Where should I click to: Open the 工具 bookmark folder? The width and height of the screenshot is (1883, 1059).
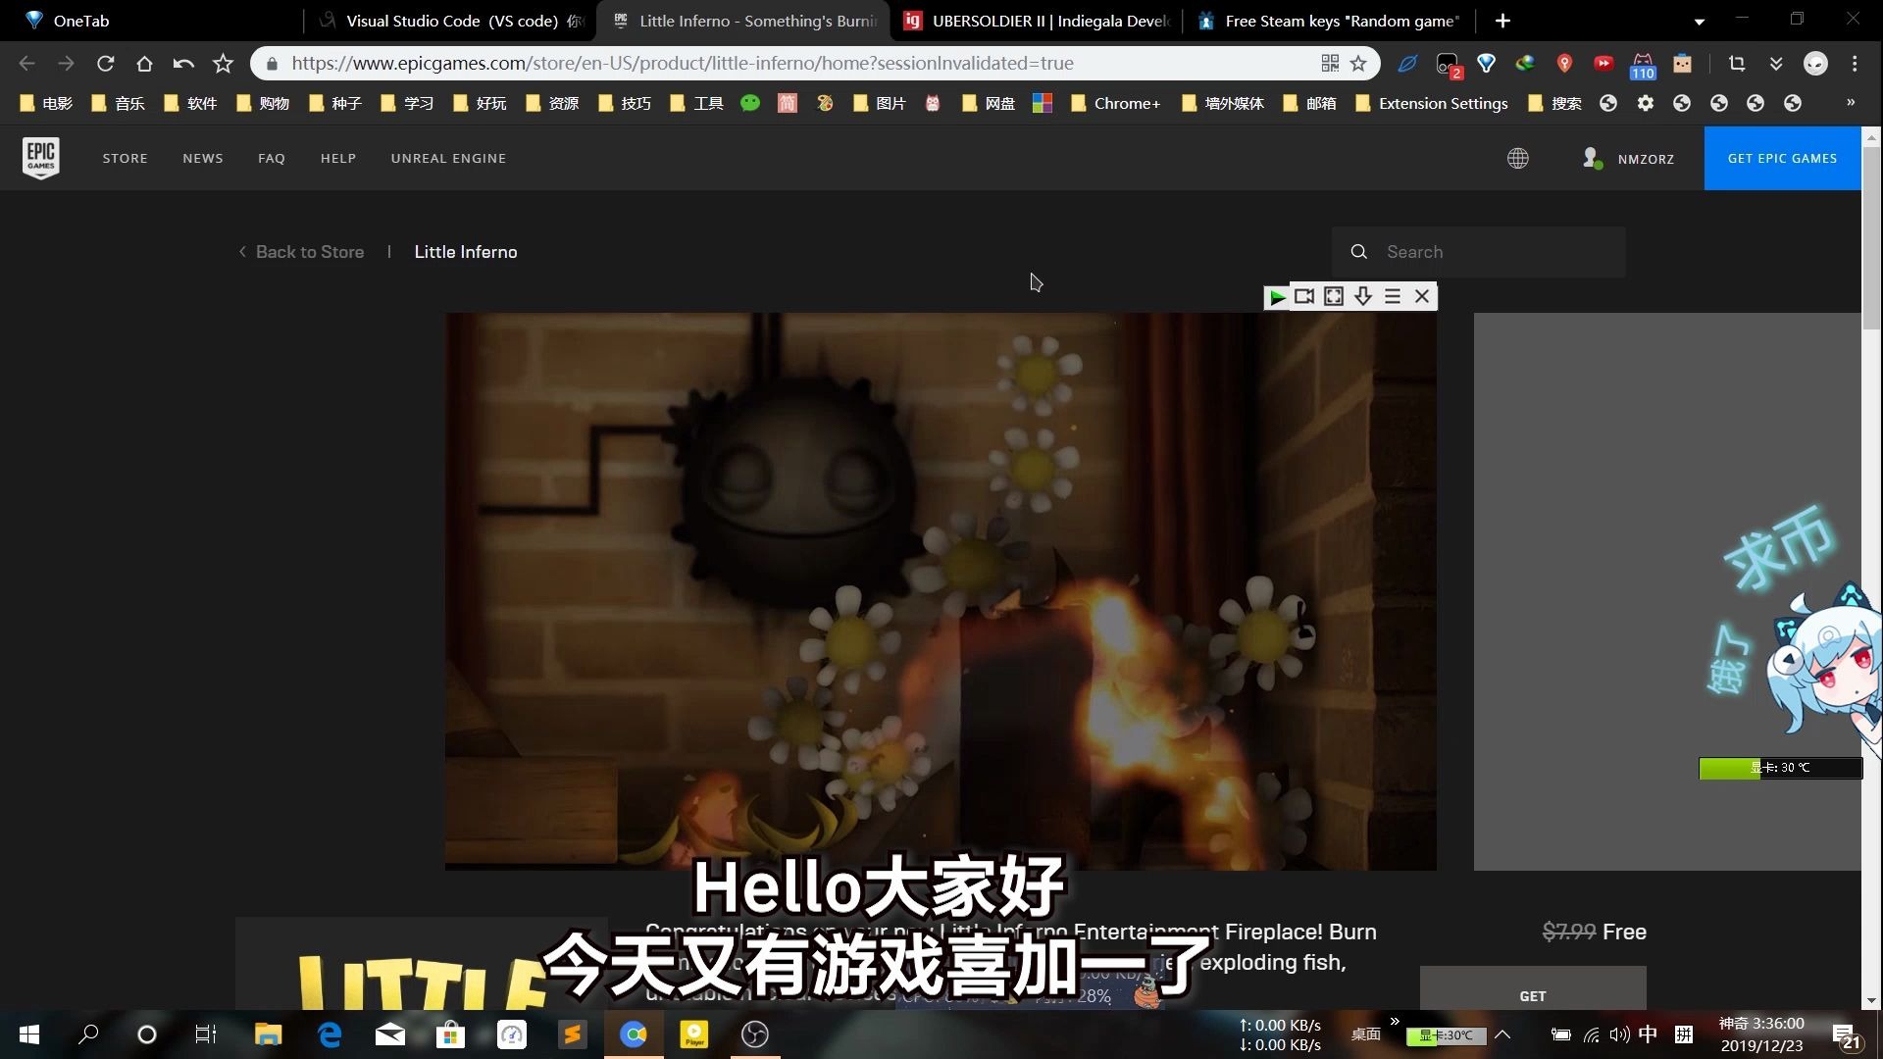[696, 103]
